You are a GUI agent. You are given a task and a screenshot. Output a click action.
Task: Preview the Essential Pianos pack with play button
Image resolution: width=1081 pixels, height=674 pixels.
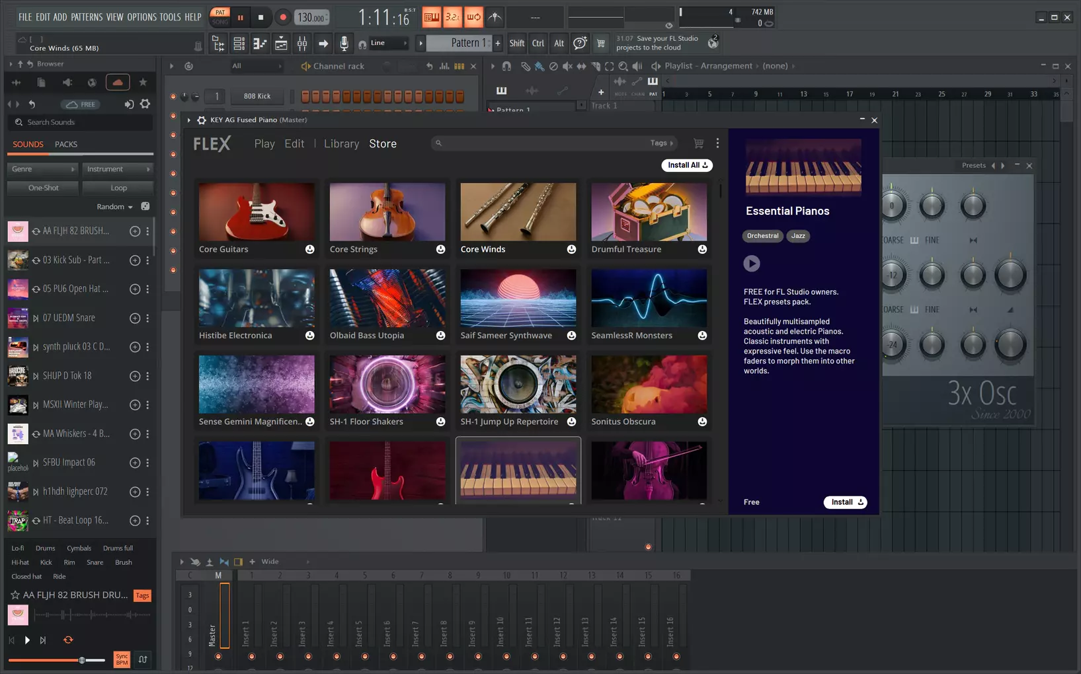(752, 264)
